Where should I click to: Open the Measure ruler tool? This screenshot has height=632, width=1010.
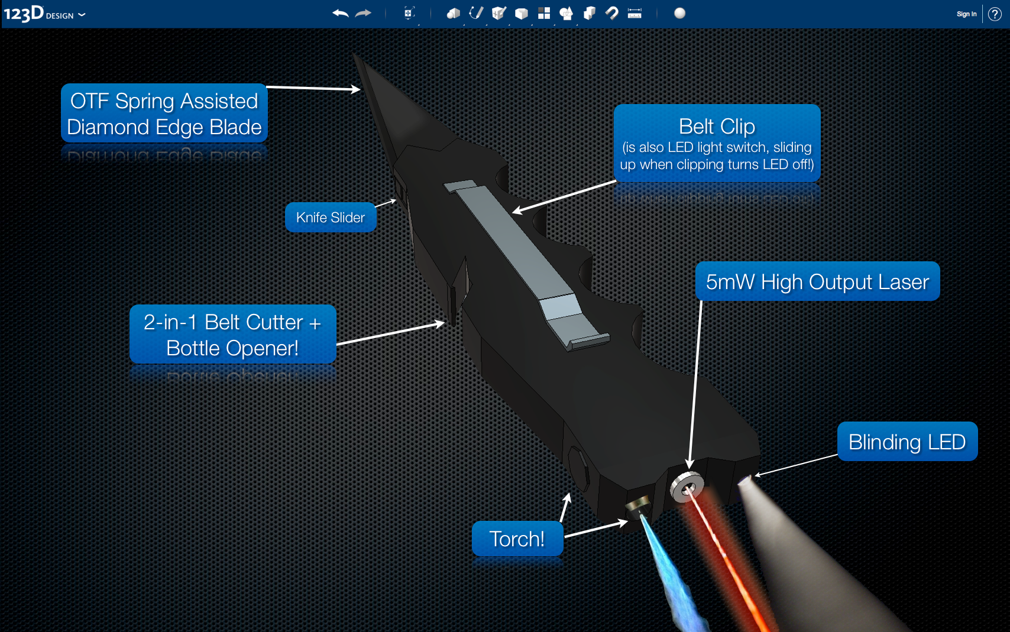[635, 13]
